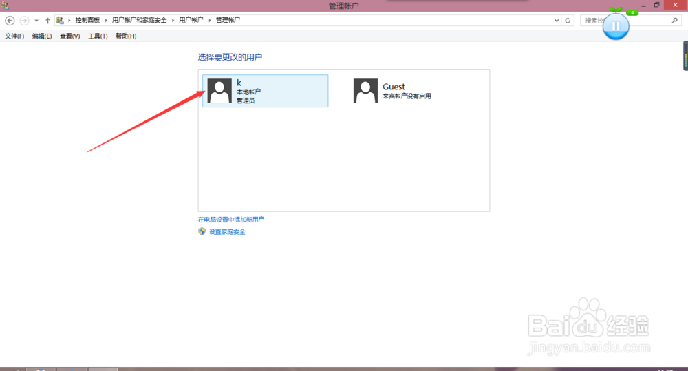Image resolution: width=688 pixels, height=371 pixels.
Task: Open 控制面板 breadcrumb
Action: click(x=87, y=20)
